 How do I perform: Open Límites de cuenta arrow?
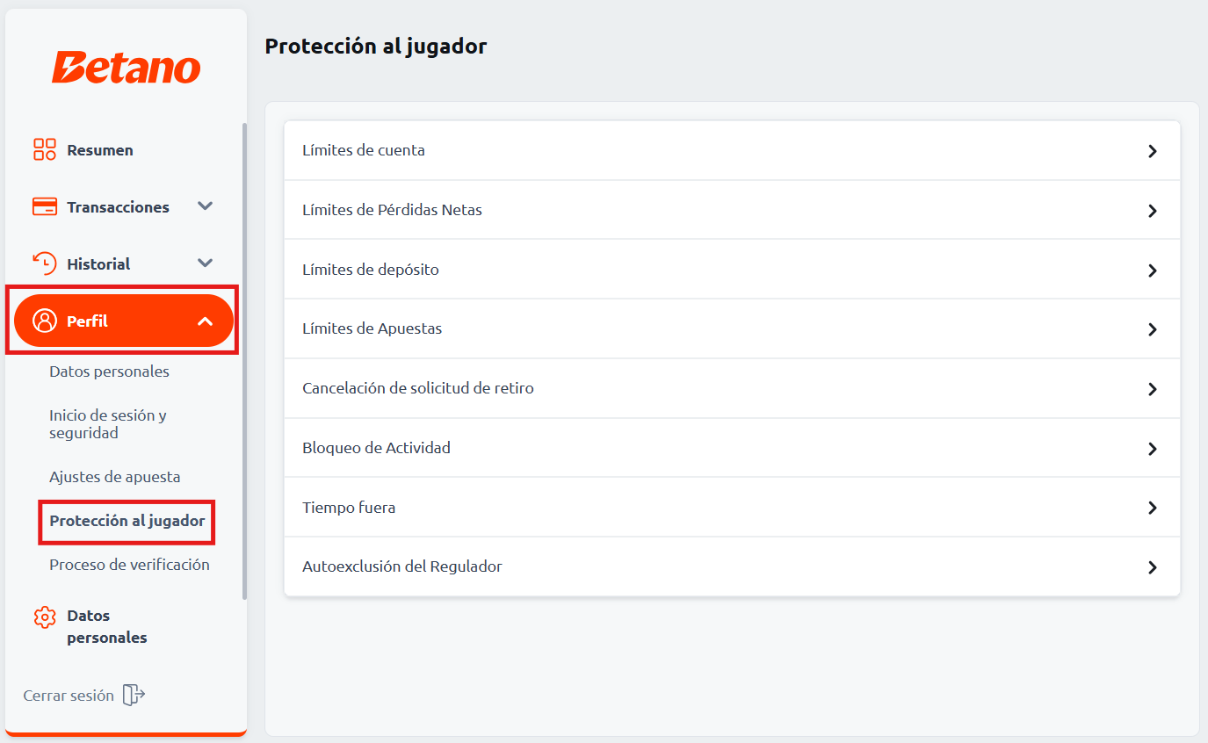(1153, 151)
